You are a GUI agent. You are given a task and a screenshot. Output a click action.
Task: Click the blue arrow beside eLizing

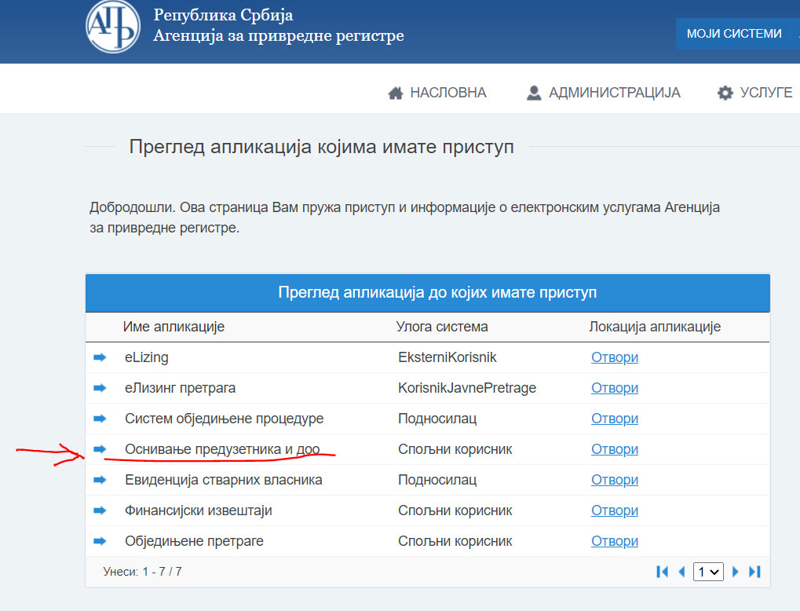(x=100, y=357)
